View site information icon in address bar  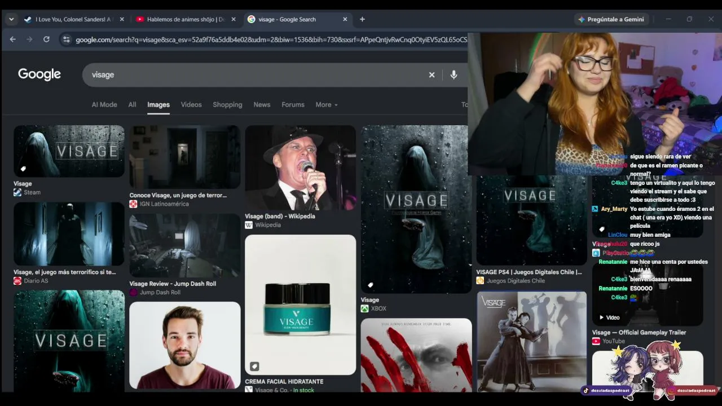pyautogui.click(x=66, y=39)
